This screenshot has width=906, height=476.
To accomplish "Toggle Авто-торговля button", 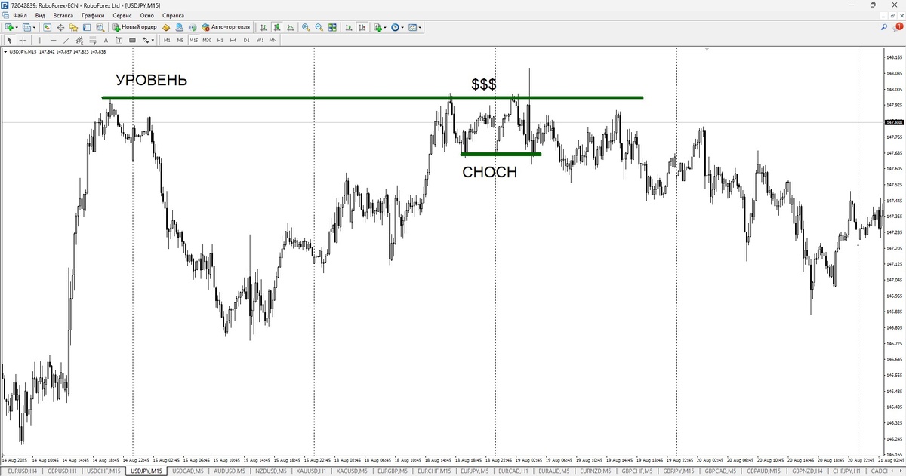I will click(x=226, y=27).
